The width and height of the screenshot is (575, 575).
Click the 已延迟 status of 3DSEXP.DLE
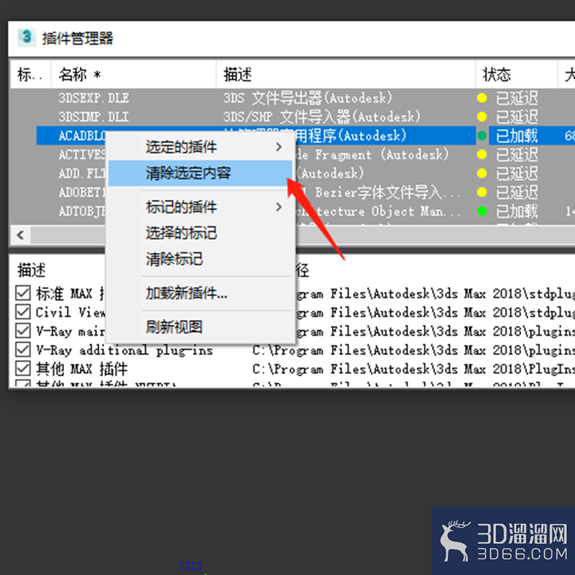click(517, 98)
